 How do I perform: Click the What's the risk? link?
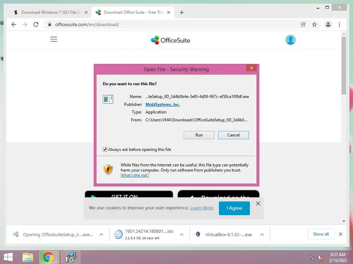tap(135, 175)
